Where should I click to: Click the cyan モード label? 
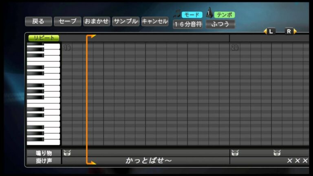coord(192,15)
